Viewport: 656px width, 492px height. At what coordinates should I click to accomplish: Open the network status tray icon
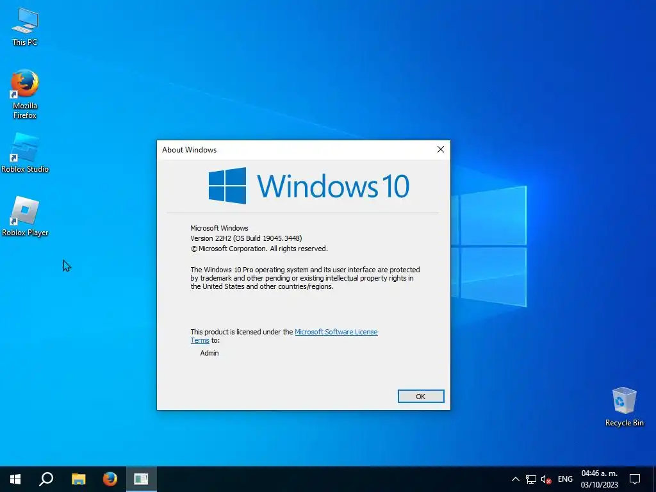(x=531, y=479)
